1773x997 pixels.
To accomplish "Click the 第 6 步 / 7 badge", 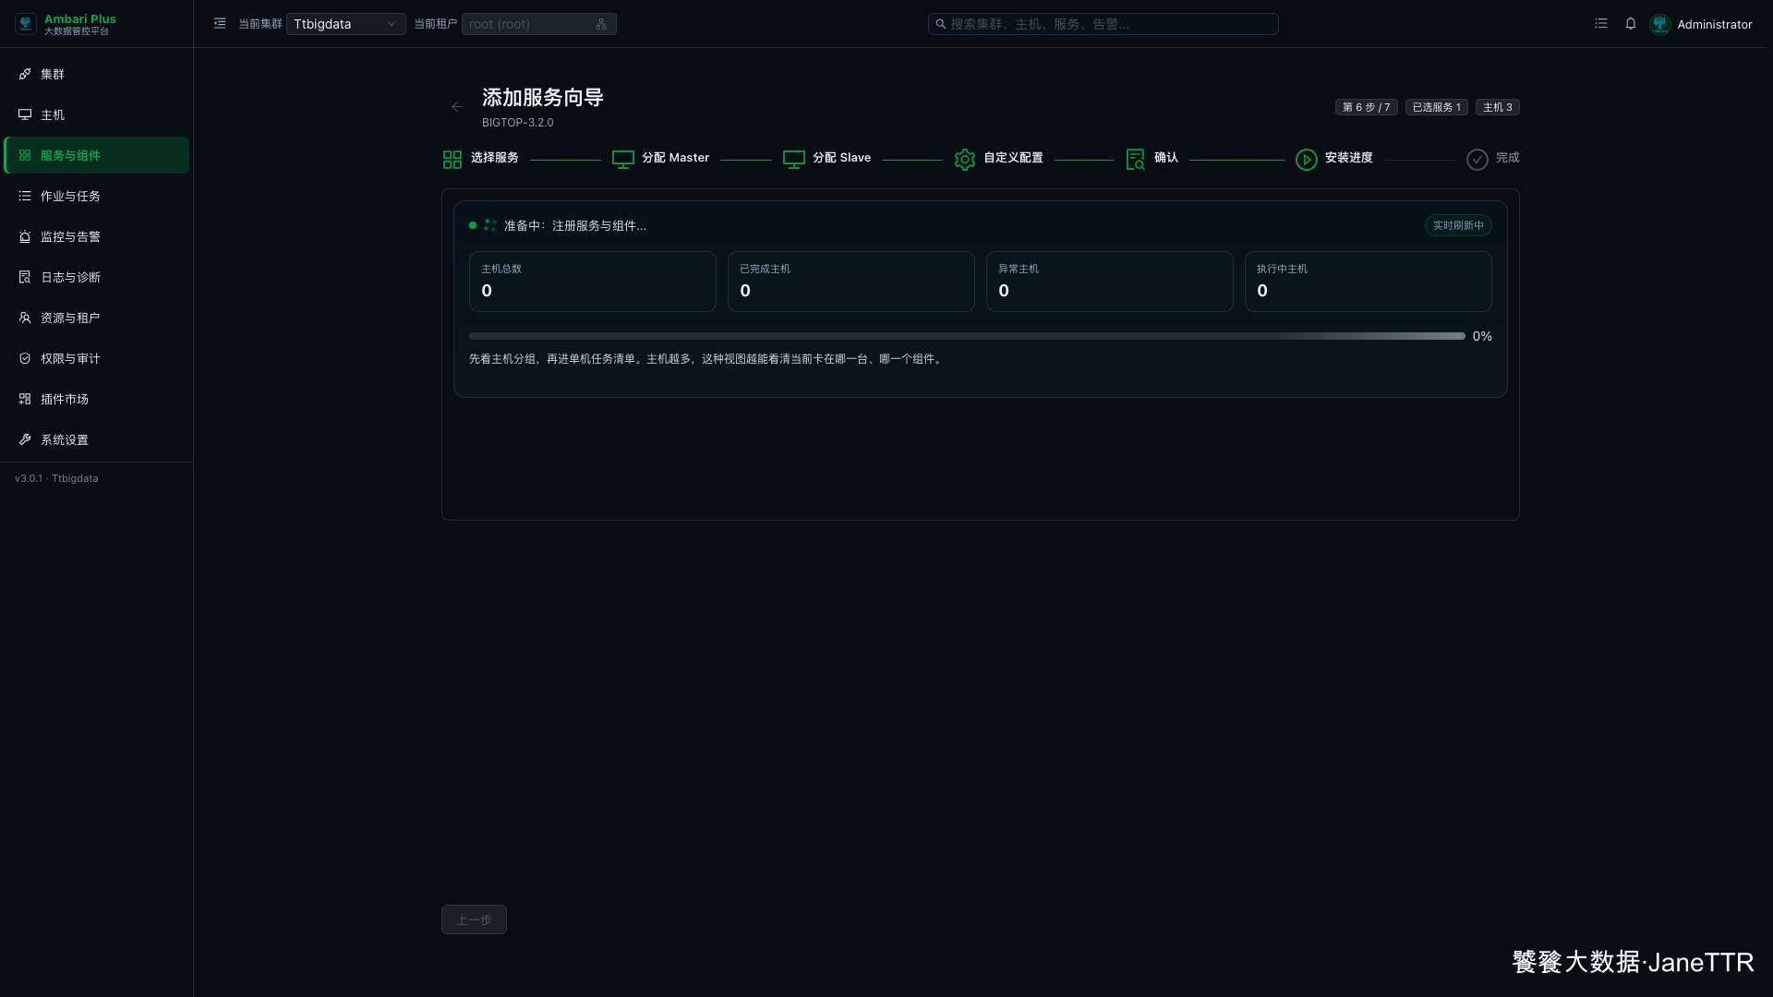I will [1367, 107].
